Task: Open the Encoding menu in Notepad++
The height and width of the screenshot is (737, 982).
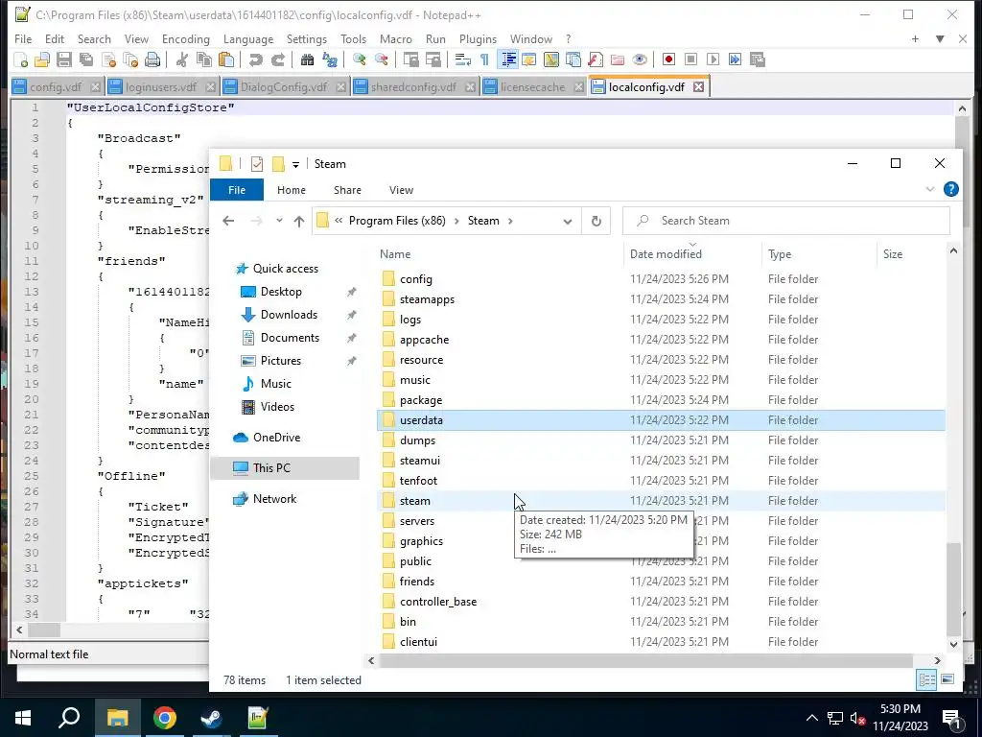Action: (186, 38)
